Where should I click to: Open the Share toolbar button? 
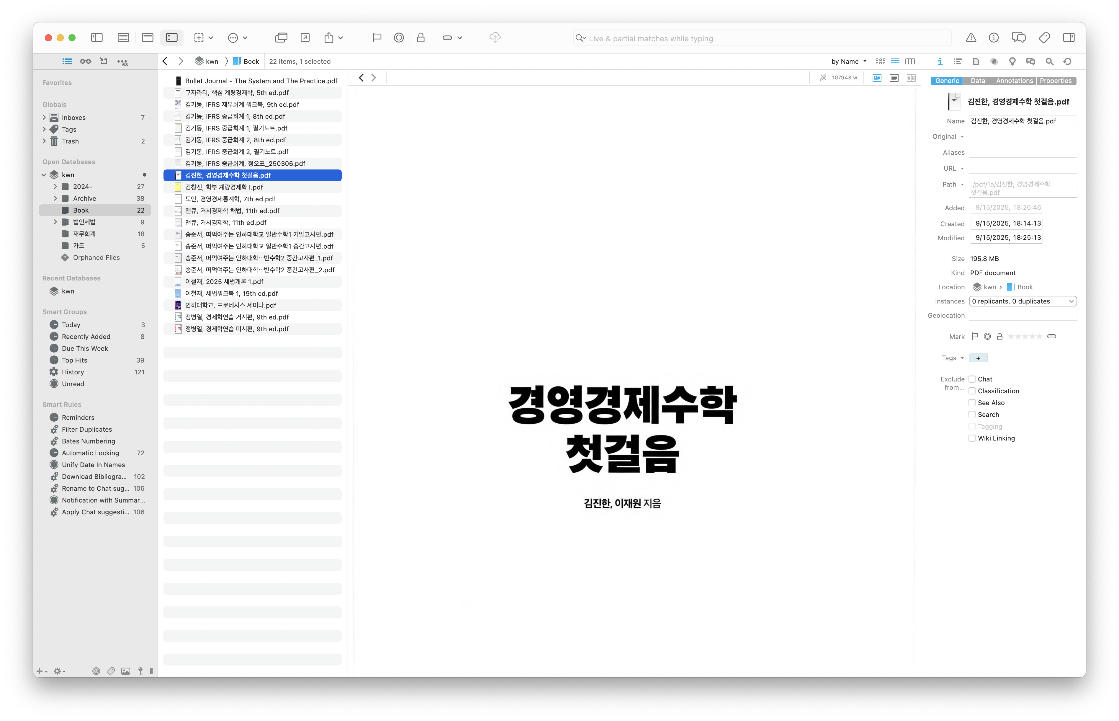click(329, 37)
